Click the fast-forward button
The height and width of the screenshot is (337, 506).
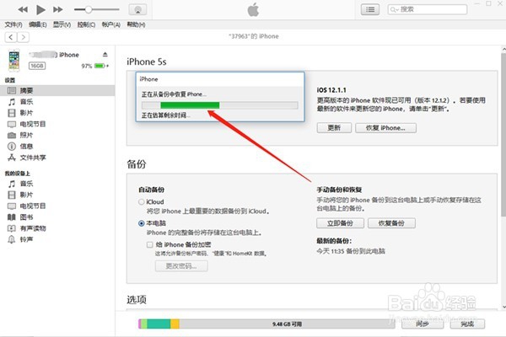[x=58, y=9]
